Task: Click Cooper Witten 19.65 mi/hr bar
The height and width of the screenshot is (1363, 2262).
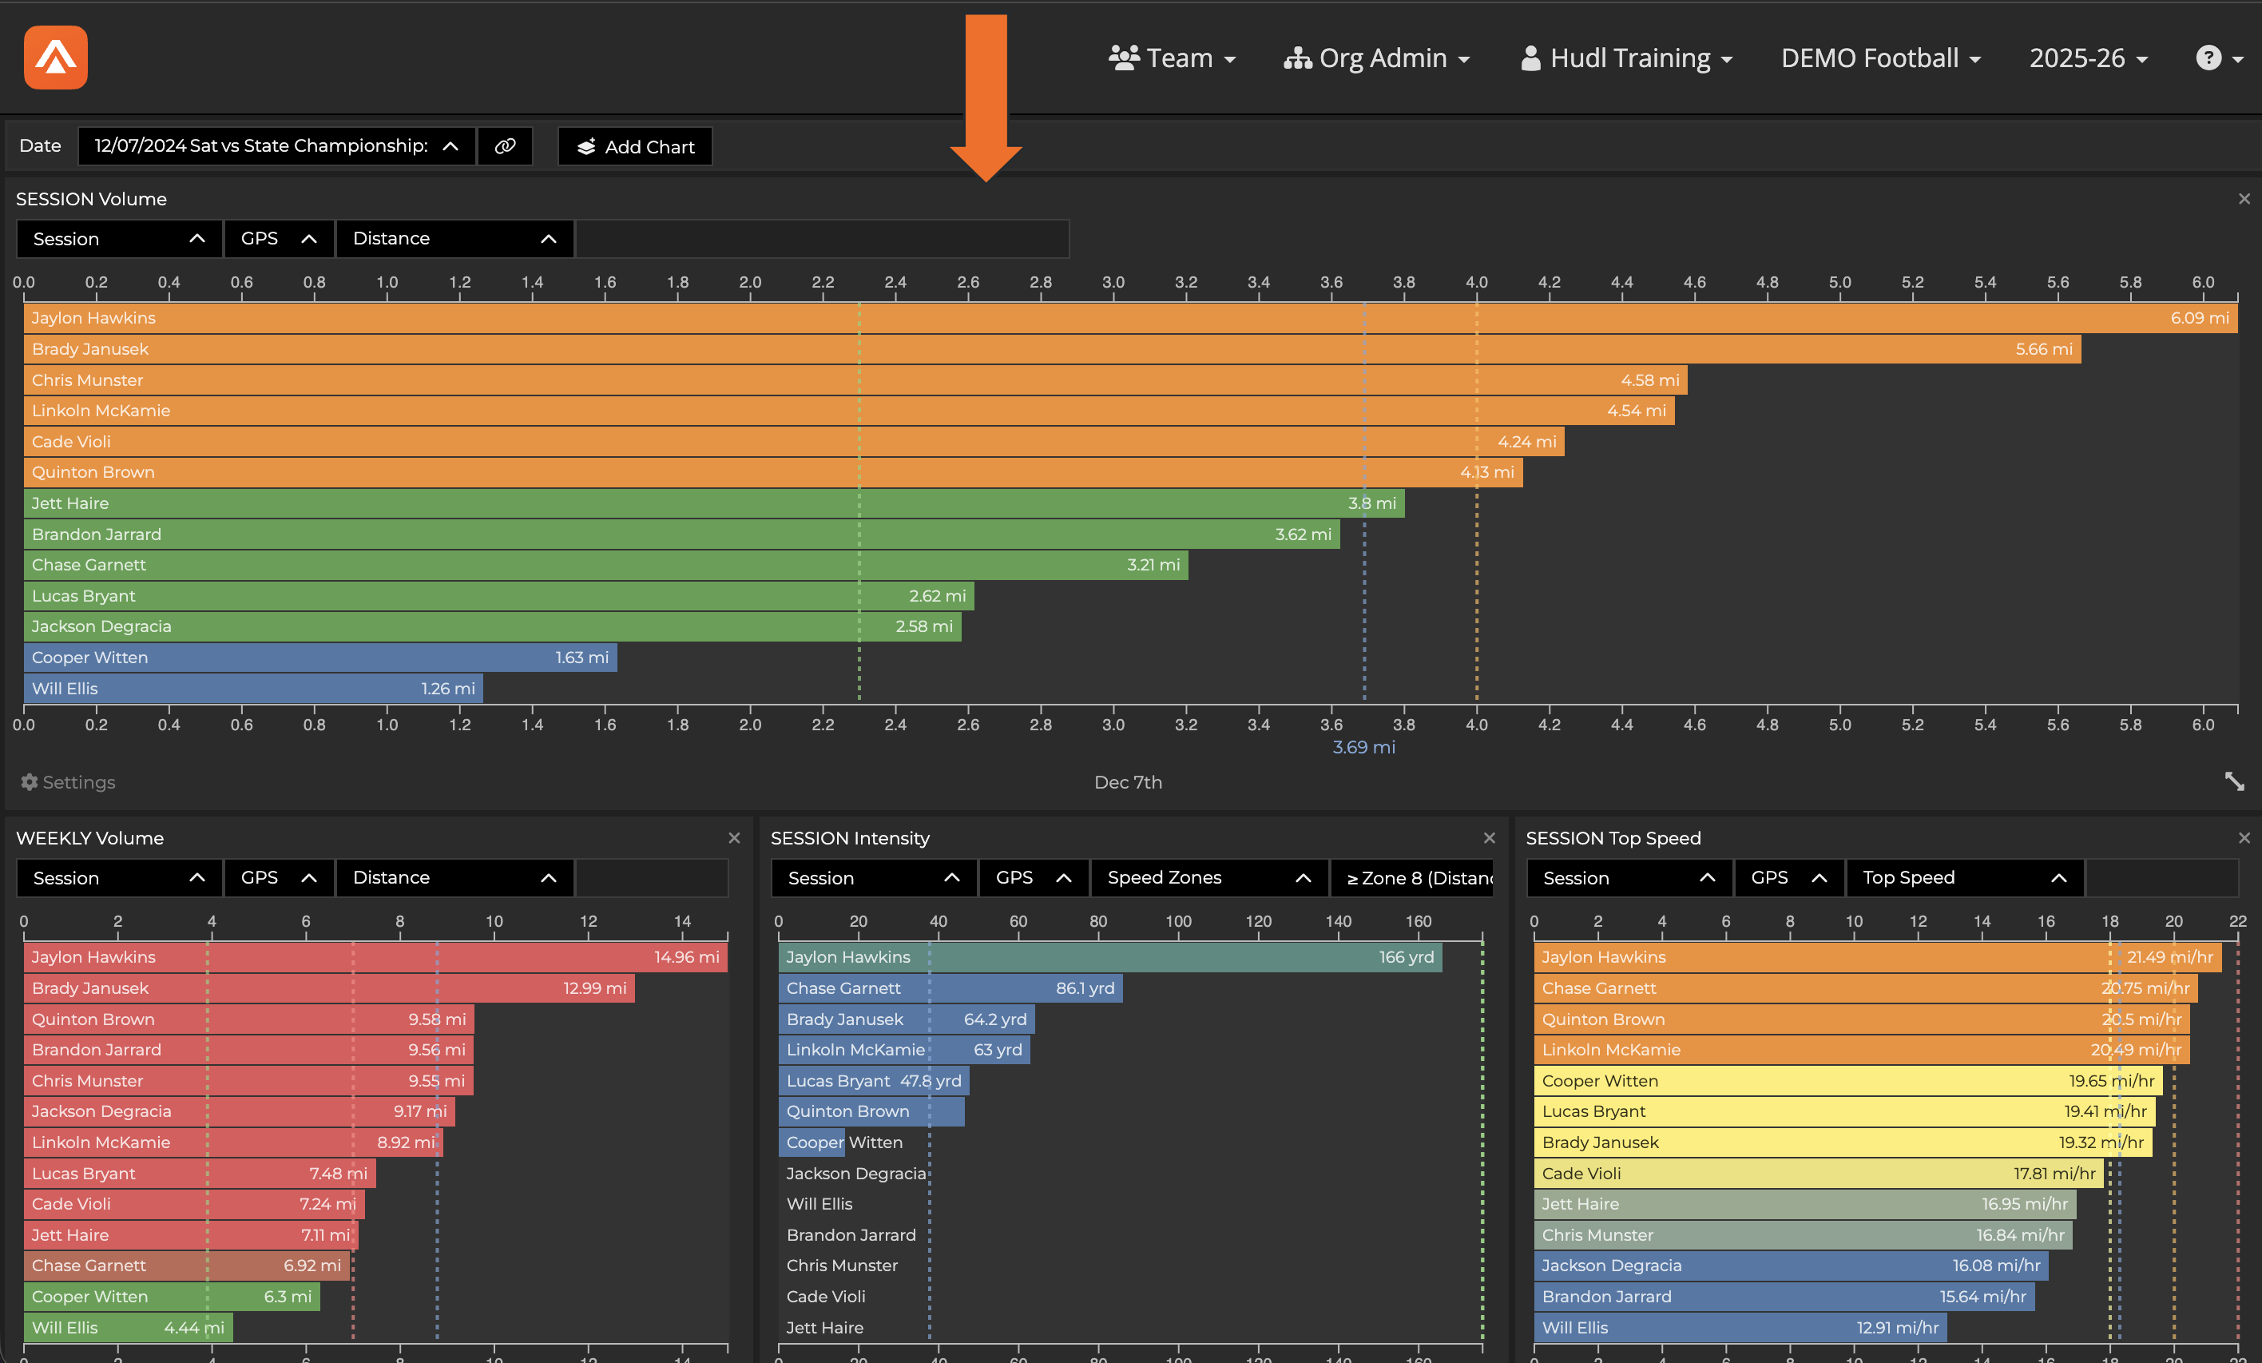Action: [x=1848, y=1081]
